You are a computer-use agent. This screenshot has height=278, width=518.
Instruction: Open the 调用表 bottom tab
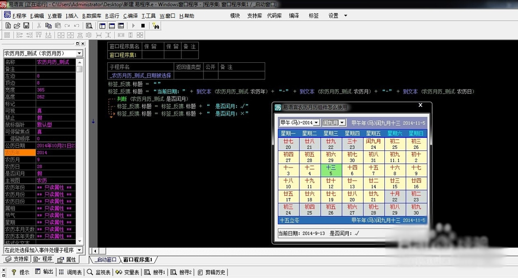pyautogui.click(x=70, y=272)
